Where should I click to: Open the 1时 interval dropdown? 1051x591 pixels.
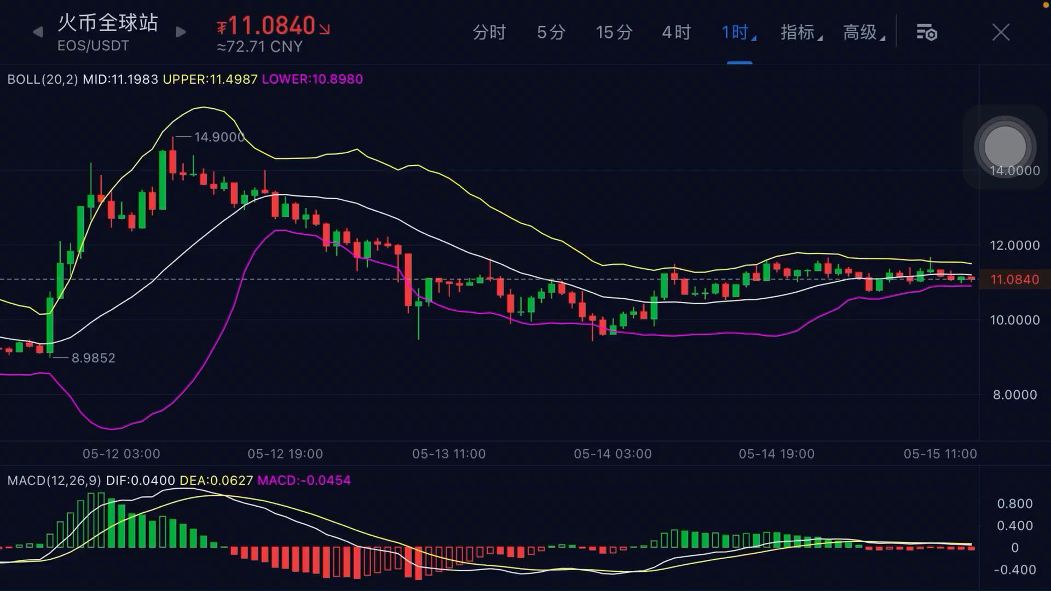point(738,32)
